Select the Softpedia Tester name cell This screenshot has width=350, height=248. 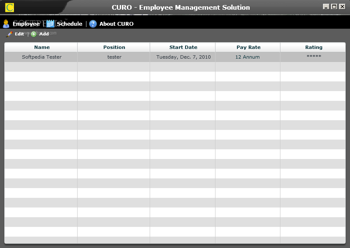41,57
